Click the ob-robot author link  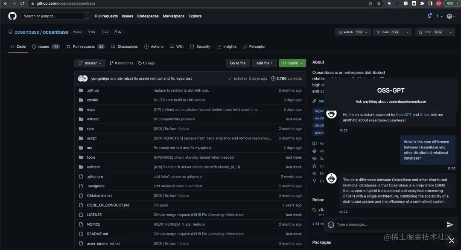pyautogui.click(x=125, y=78)
